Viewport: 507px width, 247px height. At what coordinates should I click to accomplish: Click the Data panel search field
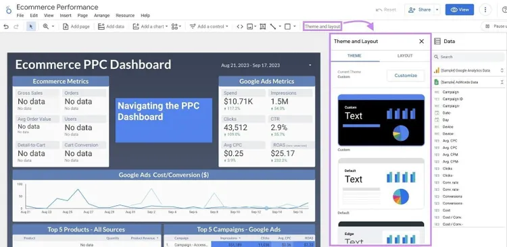pyautogui.click(x=468, y=57)
